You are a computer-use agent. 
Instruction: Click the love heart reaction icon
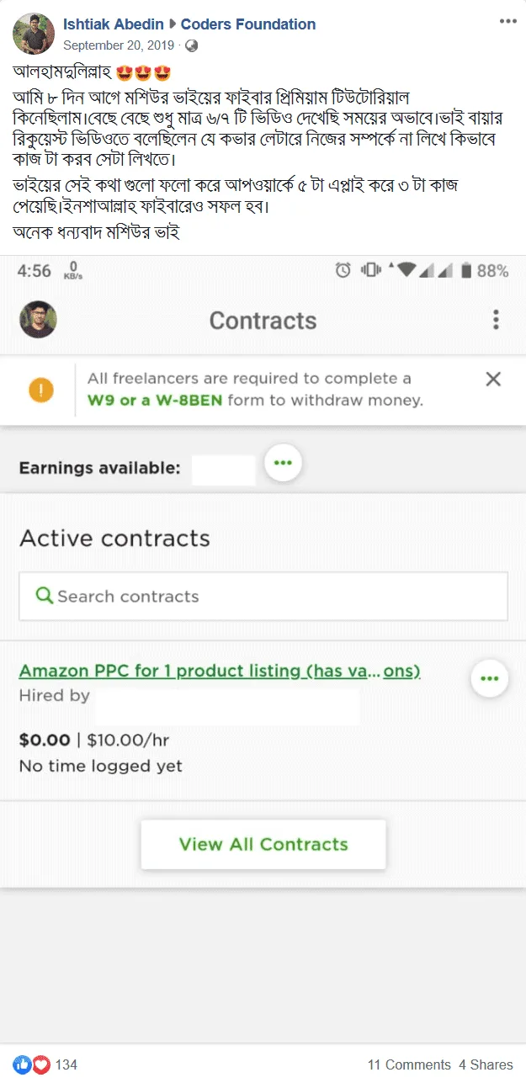tap(41, 1064)
